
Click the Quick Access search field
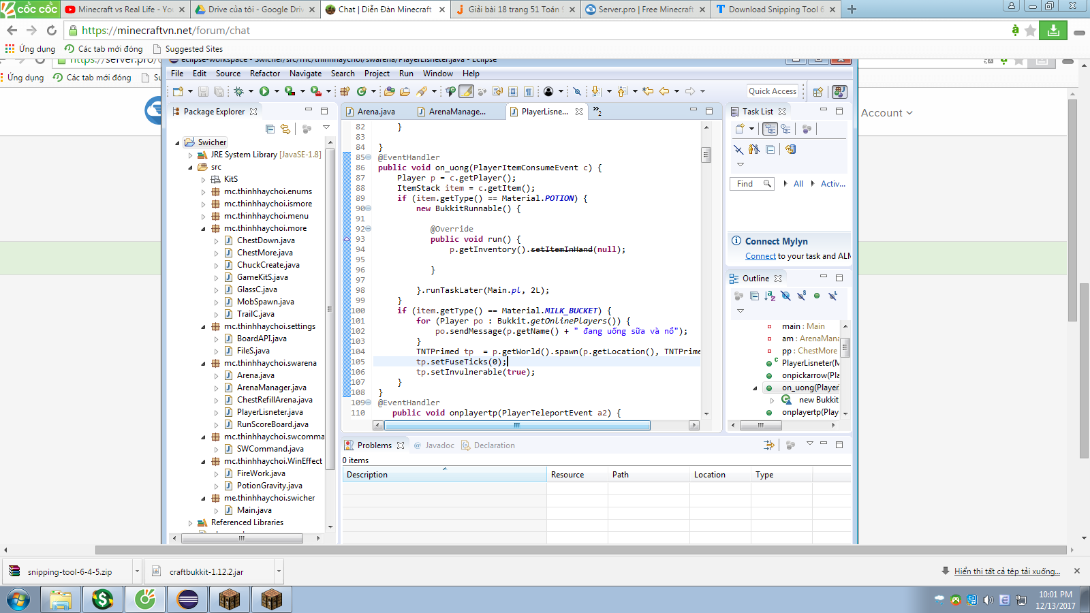pos(772,91)
